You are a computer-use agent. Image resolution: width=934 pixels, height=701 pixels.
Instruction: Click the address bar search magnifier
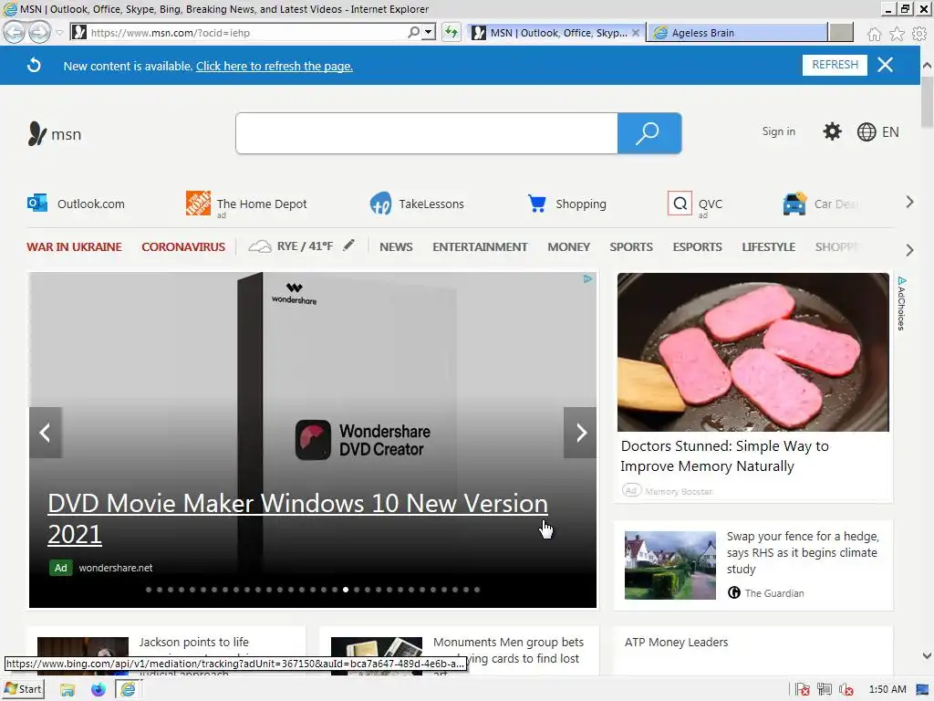coord(413,32)
